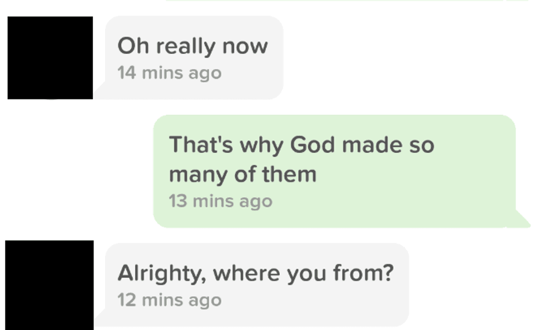
Task: Tap the "13 mins ago" timestamp
Action: [220, 201]
